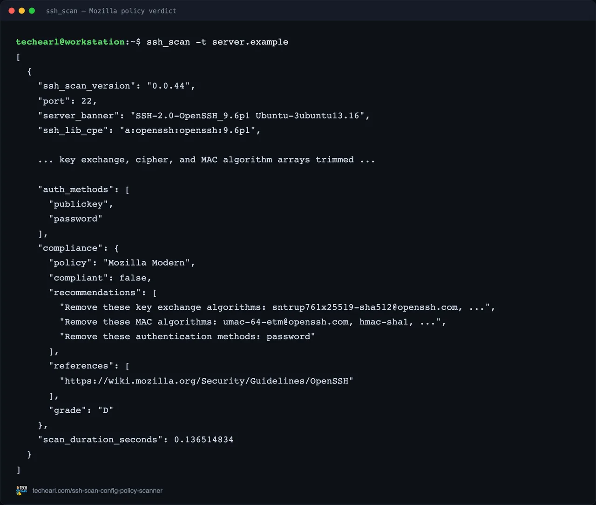Viewport: 596px width, 505px height.
Task: Click the 'Remove these MAC algorithms' recommendation
Action: [253, 322]
